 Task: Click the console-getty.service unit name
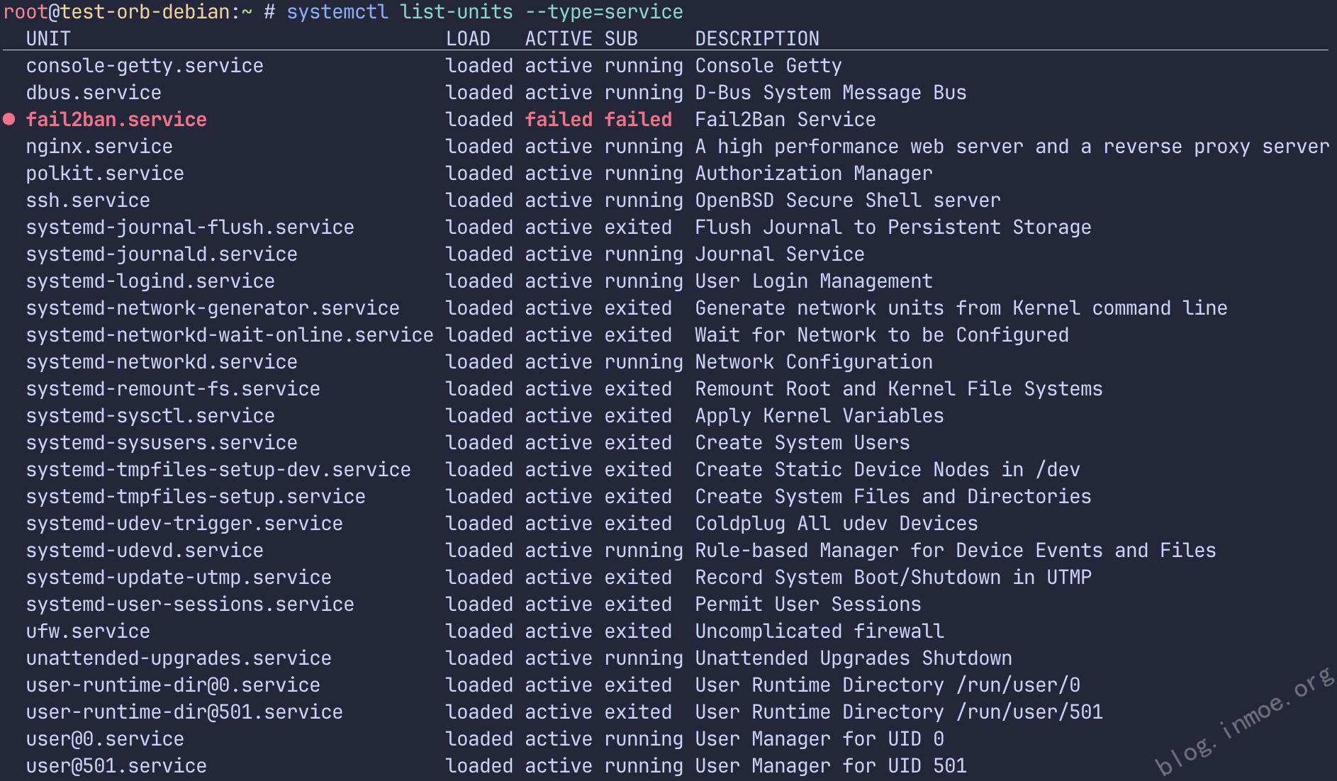pos(145,66)
